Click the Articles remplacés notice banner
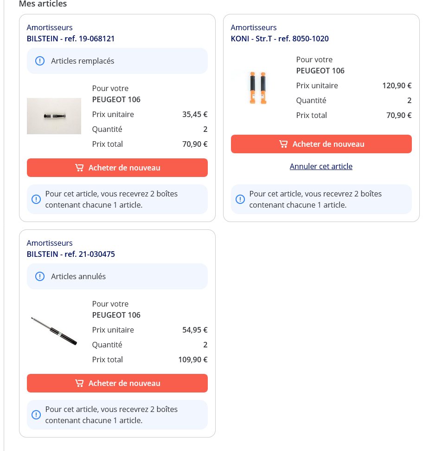442x451 pixels. pos(117,61)
